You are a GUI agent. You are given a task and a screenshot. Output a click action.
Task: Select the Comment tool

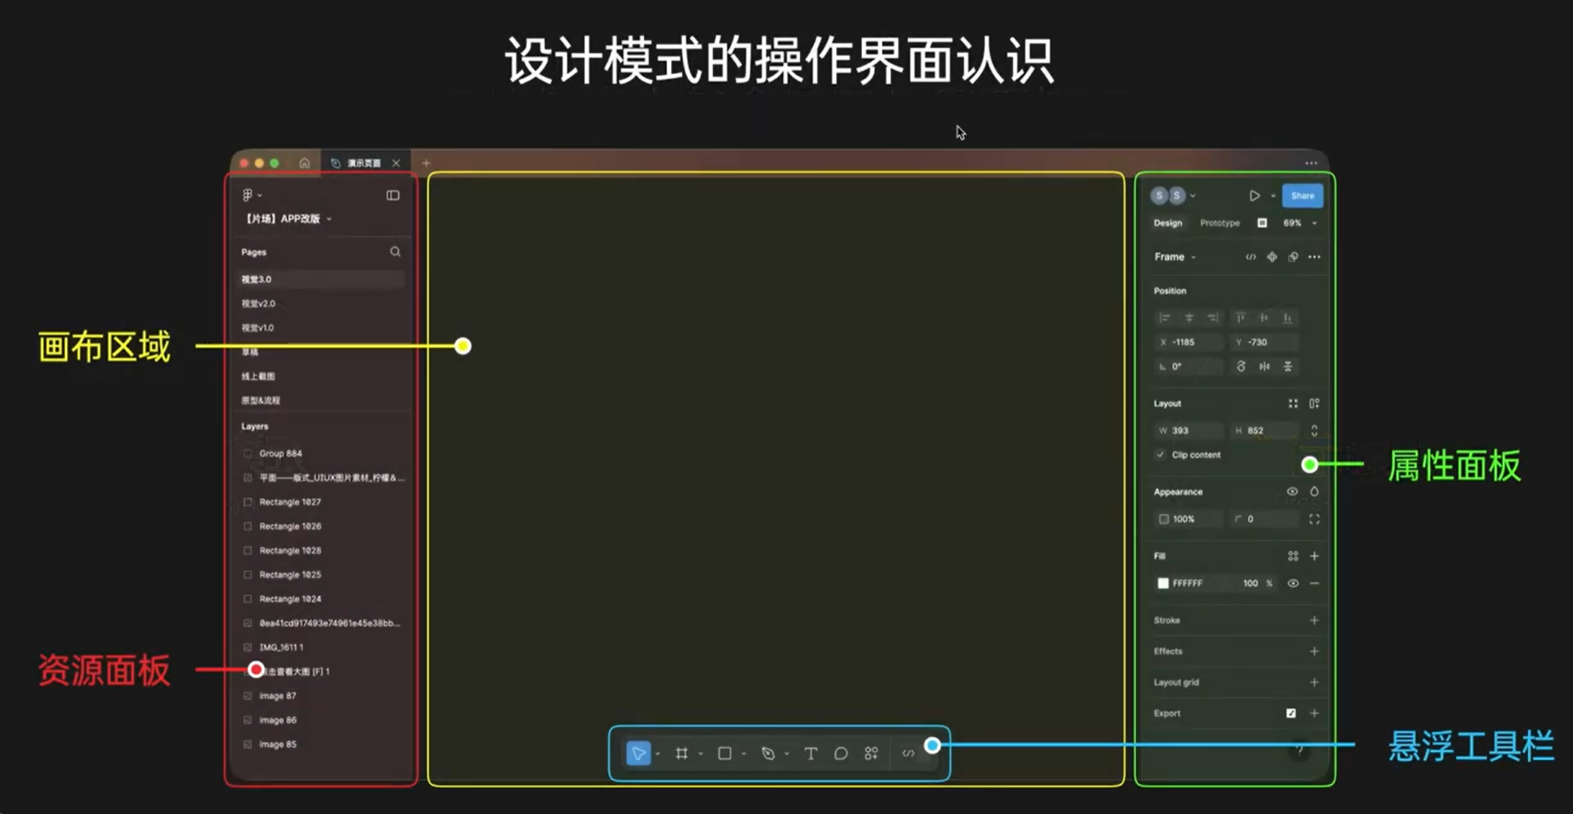(841, 754)
